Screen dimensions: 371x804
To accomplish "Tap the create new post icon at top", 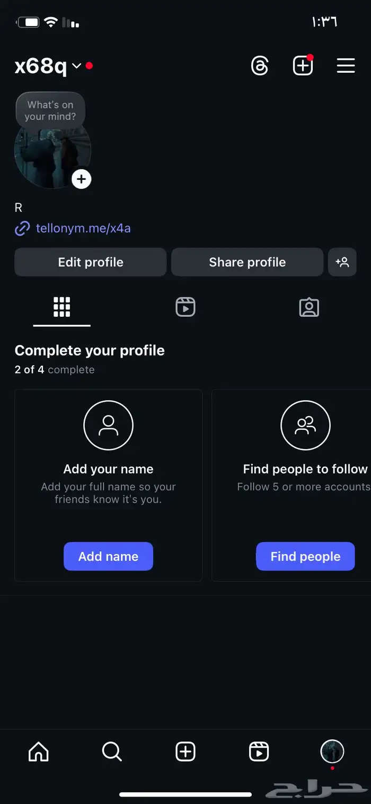I will coord(303,66).
